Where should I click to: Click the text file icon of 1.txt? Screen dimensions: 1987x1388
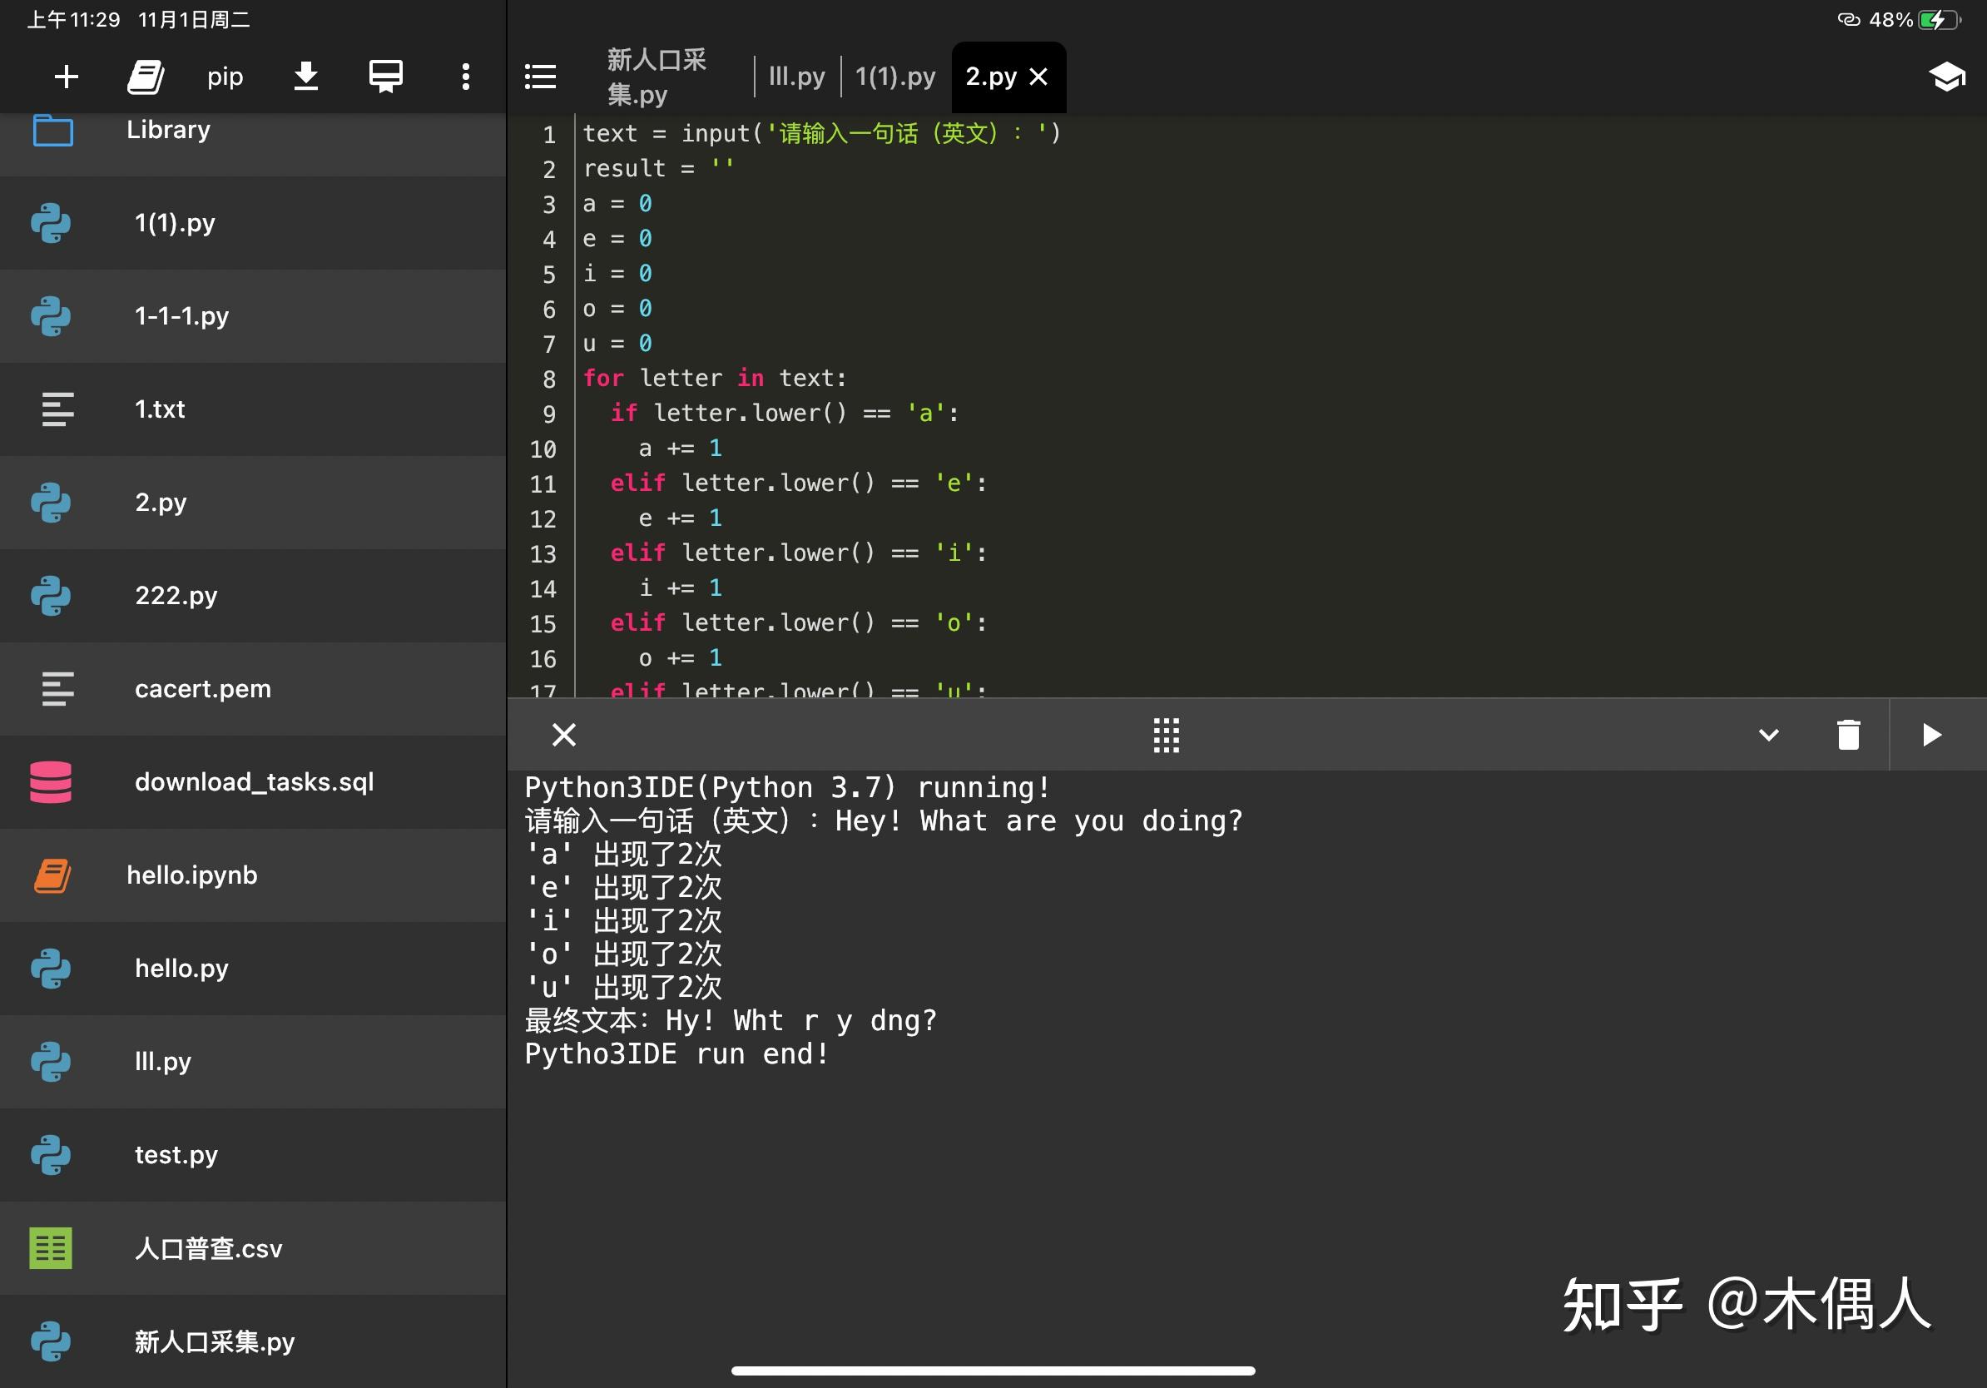[58, 409]
